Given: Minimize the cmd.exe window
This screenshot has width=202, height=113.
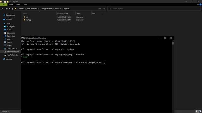Looking at the screenshot, I should pos(159,38).
